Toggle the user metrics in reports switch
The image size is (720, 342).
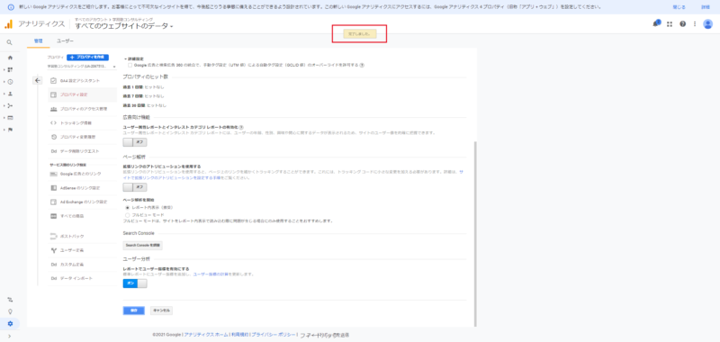[135, 283]
